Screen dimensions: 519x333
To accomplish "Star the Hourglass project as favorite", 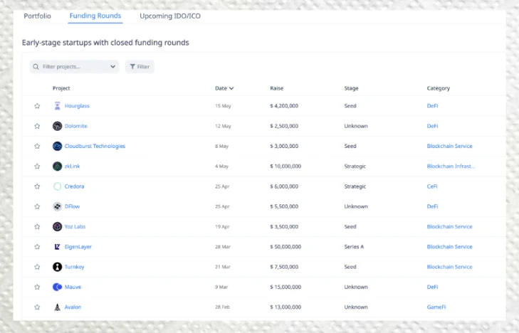I will point(37,106).
